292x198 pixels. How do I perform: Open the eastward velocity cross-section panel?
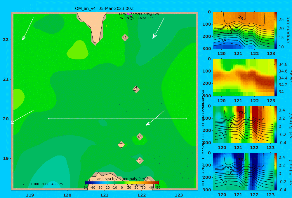(244, 172)
